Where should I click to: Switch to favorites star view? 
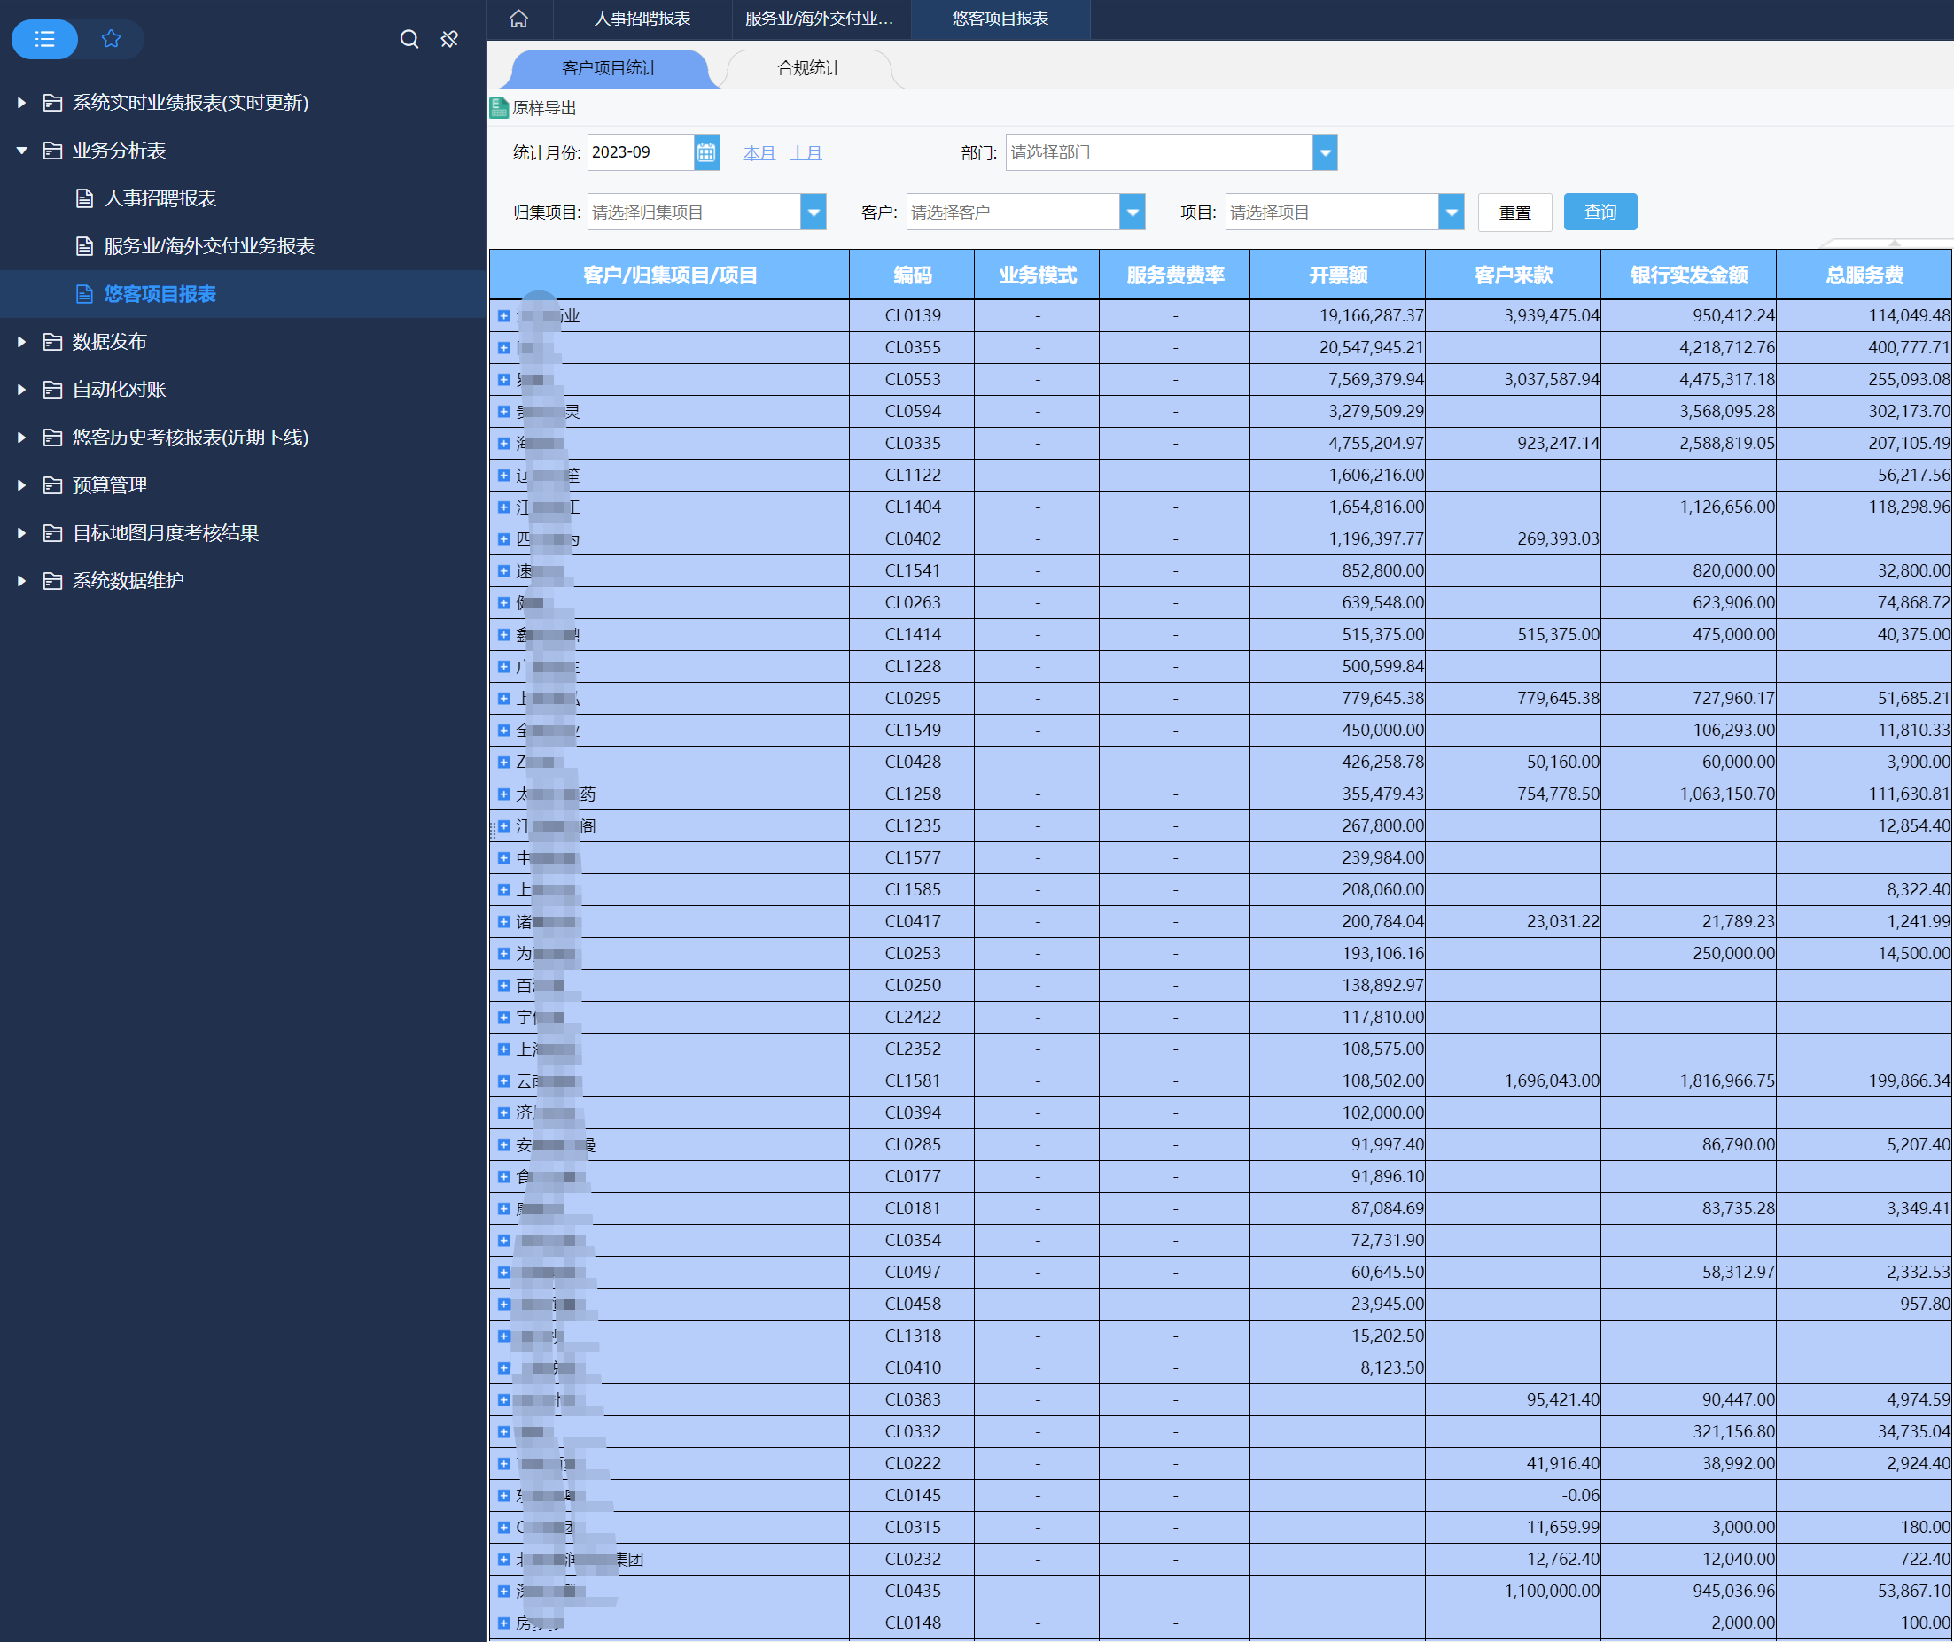(111, 39)
